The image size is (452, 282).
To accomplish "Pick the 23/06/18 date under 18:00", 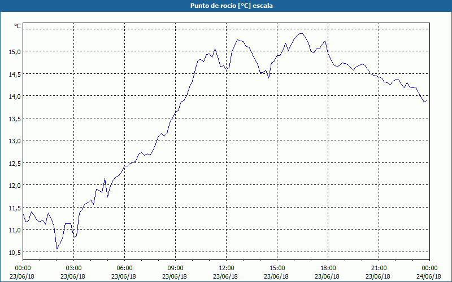I will [x=327, y=276].
